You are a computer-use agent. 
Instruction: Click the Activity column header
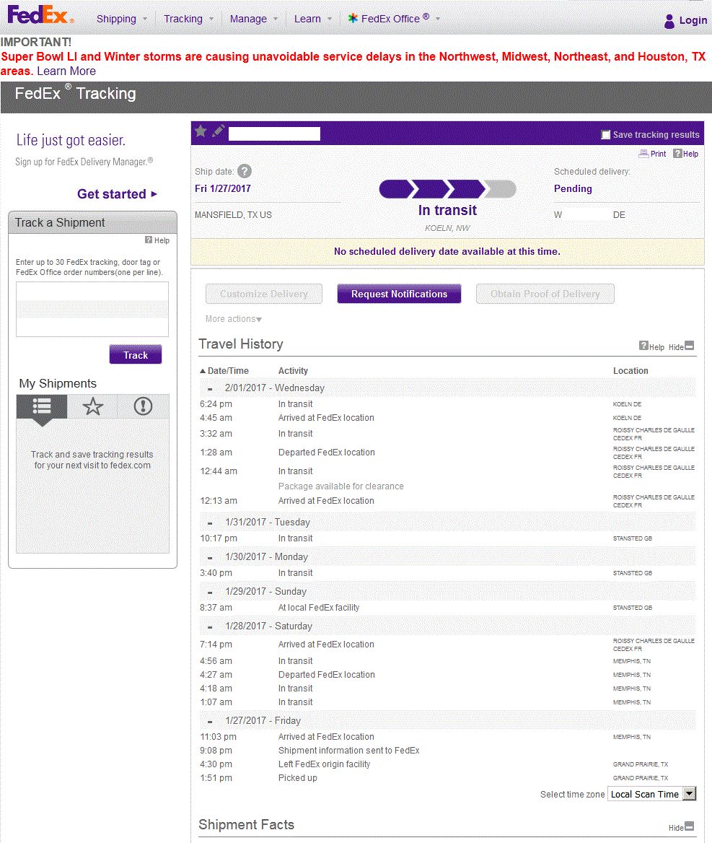(x=293, y=371)
